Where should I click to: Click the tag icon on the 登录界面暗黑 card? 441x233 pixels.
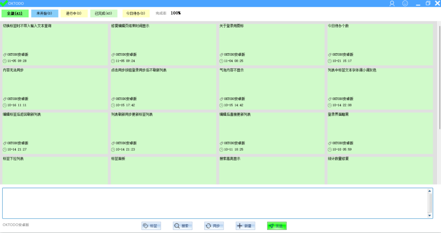[329, 143]
